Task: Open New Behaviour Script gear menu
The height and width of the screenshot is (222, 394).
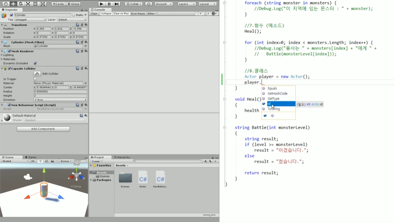Action: 86,105
